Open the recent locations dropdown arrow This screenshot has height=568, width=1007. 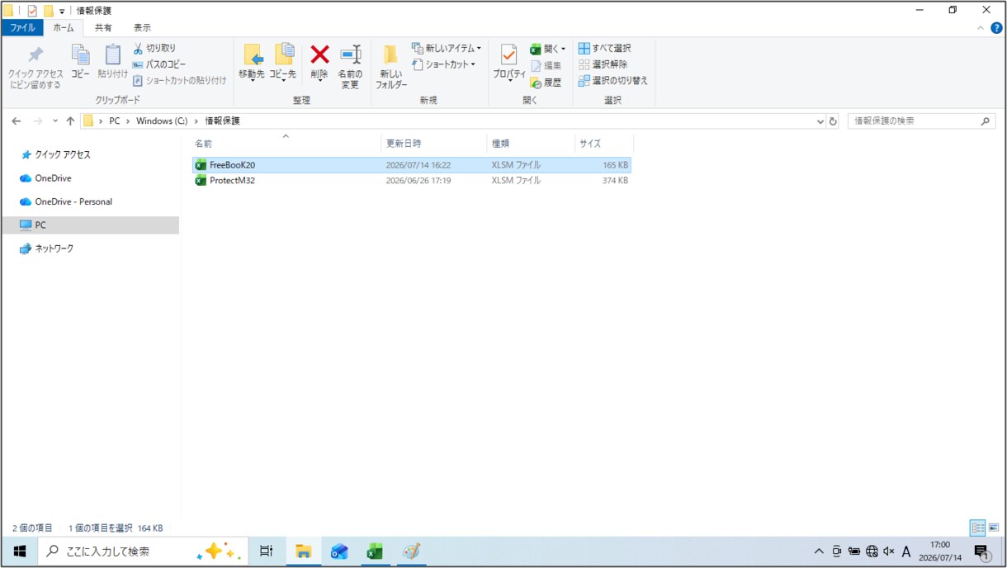(x=55, y=121)
